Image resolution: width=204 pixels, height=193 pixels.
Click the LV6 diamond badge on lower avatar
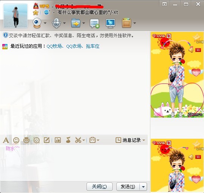point(159,143)
